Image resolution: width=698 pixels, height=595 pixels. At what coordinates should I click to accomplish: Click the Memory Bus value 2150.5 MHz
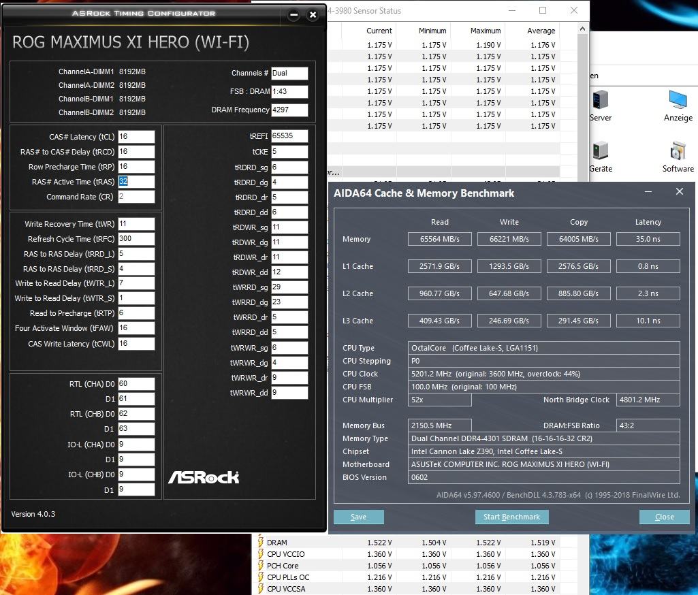pos(439,425)
